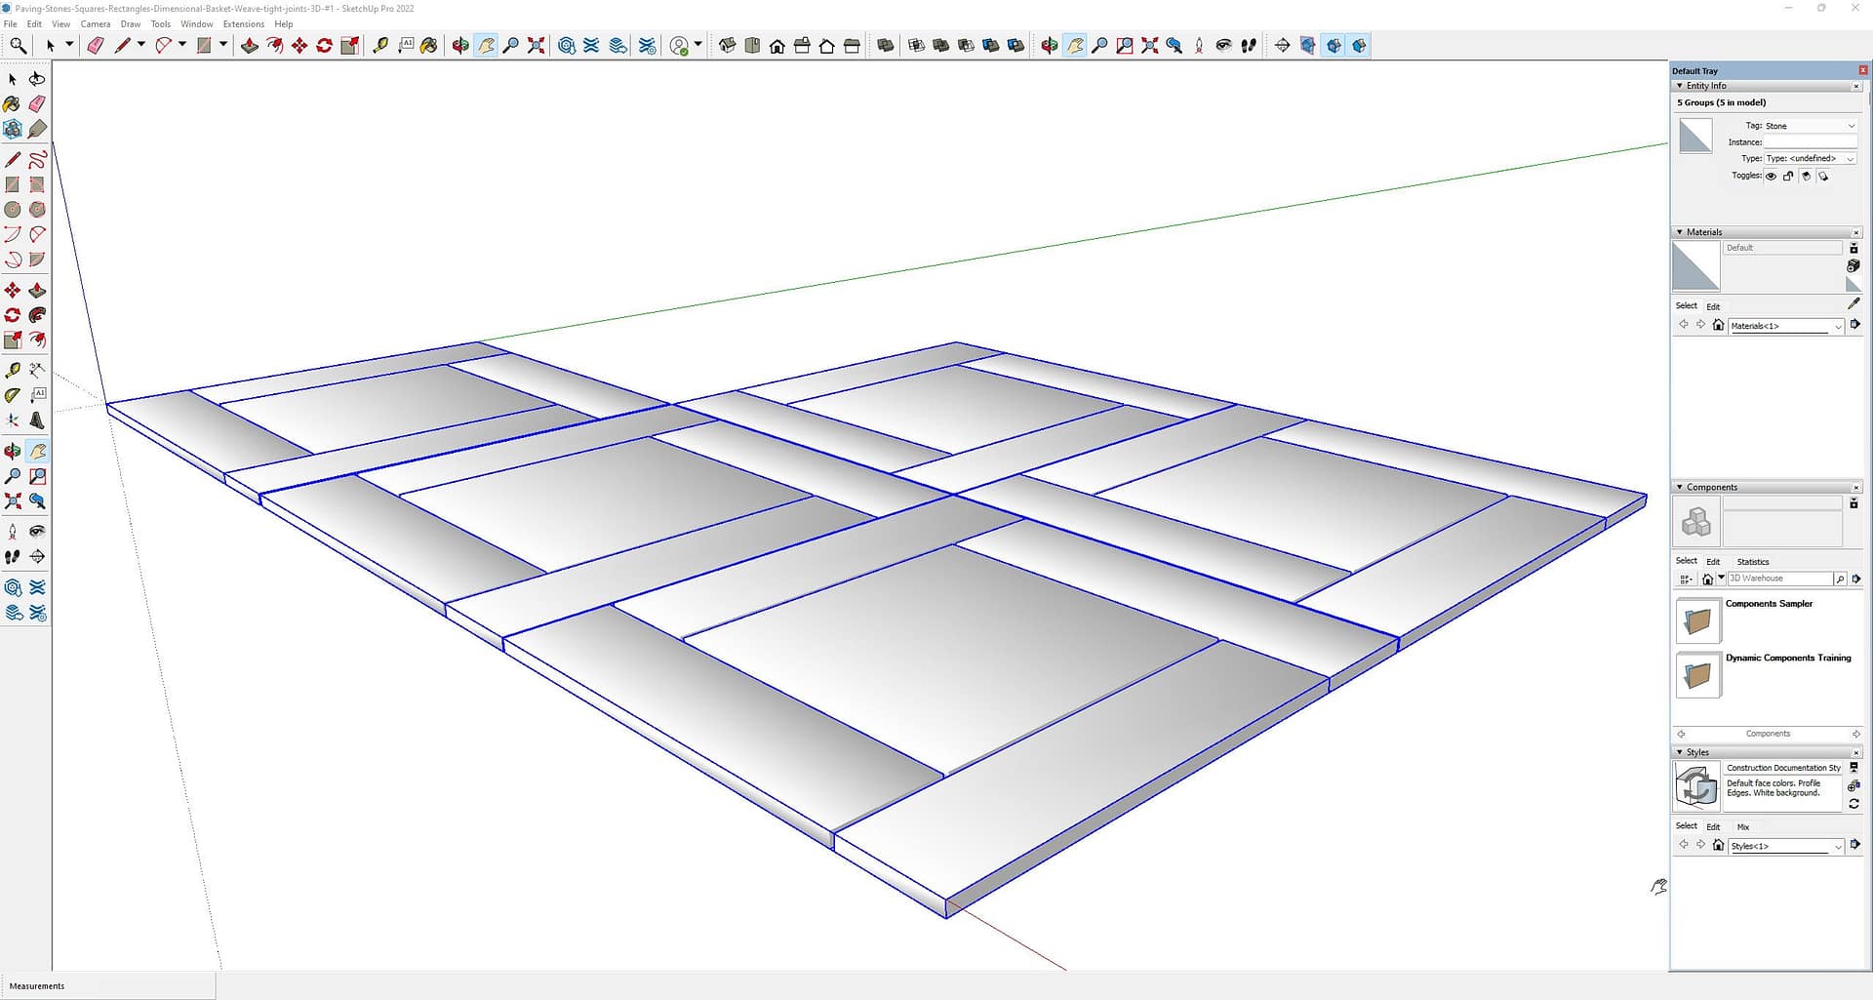Activate the Follow Me tool in left toolbar
Image resolution: width=1873 pixels, height=1000 pixels.
[x=37, y=315]
